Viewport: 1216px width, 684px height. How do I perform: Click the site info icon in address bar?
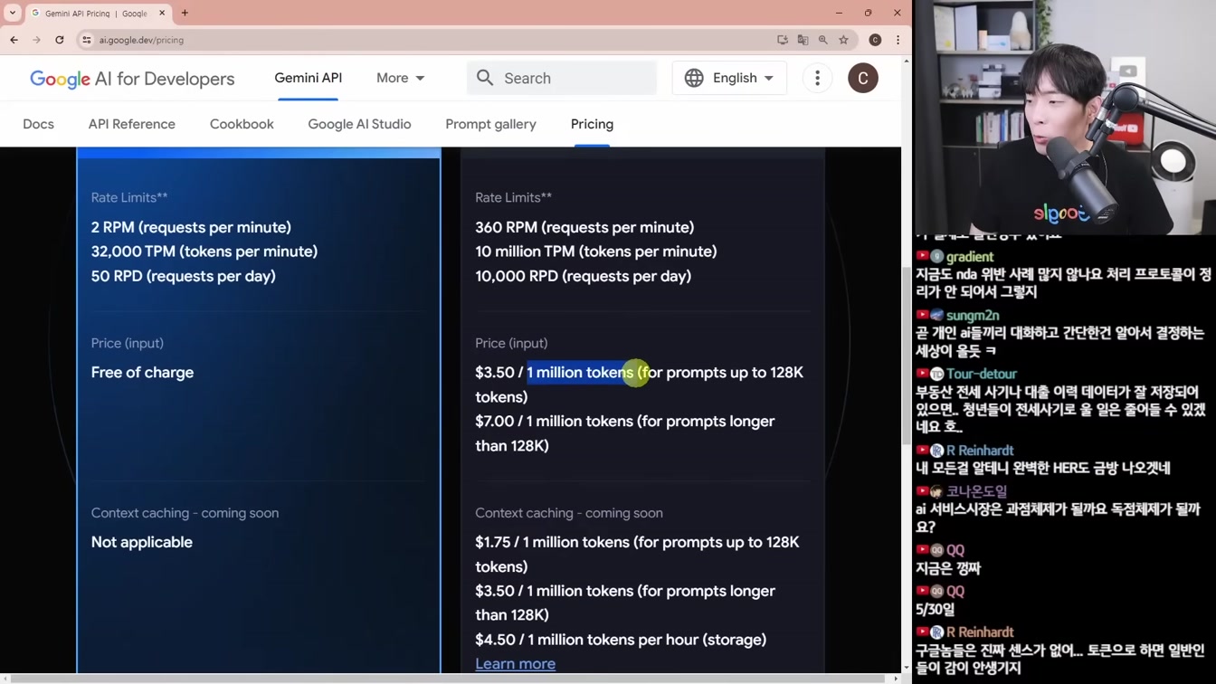tap(86, 40)
